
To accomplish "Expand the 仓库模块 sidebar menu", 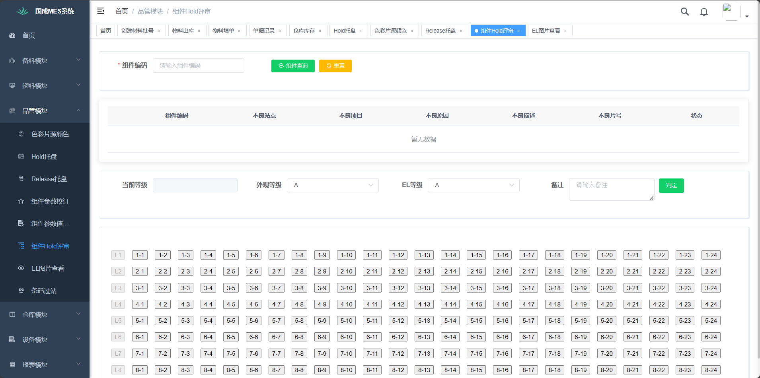I will pyautogui.click(x=45, y=314).
